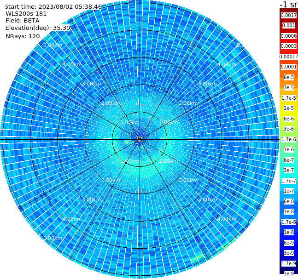Image resolution: width=298 pixels, height=279 pixels.
Task: Select the 4.00km range label in northwest quadrant
Action: click(x=72, y=64)
